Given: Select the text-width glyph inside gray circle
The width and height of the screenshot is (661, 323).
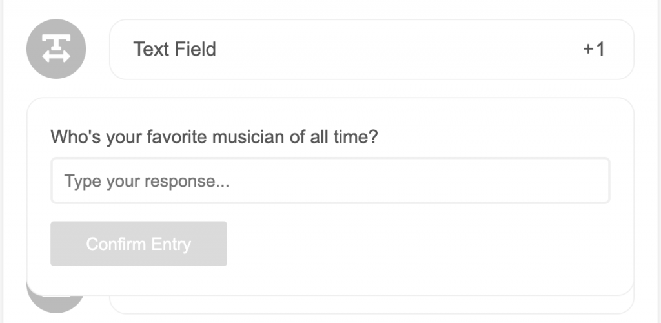Looking at the screenshot, I should click(x=56, y=49).
